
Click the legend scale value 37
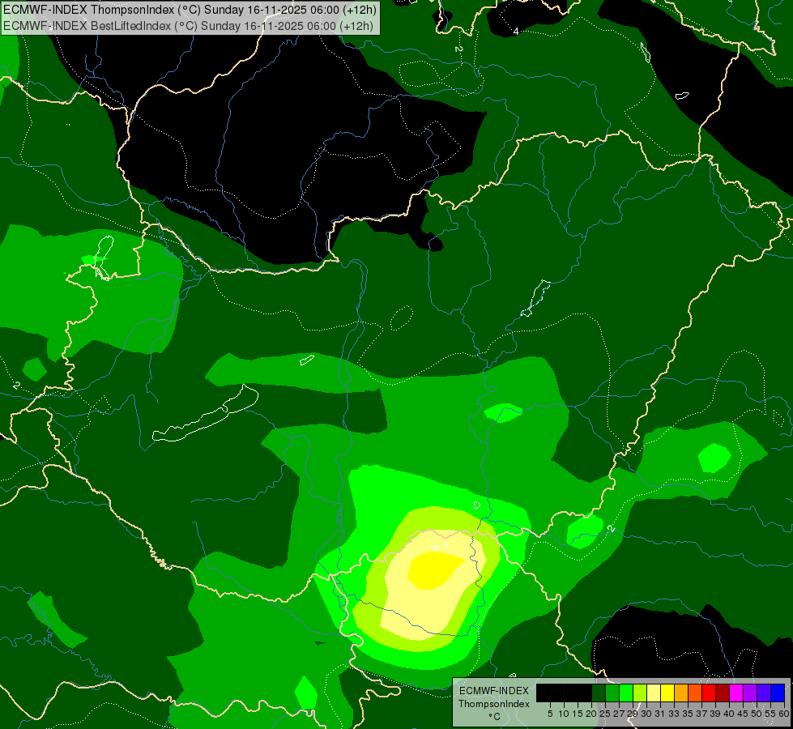tap(701, 714)
